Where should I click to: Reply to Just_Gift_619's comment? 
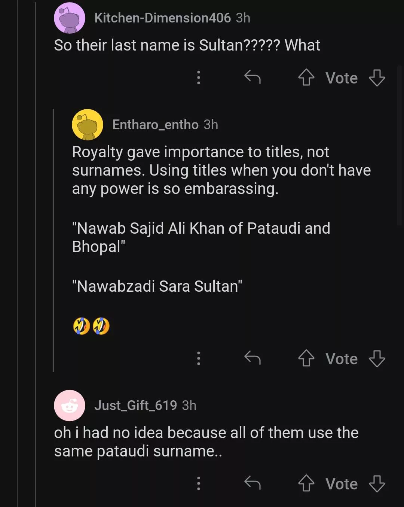[252, 483]
